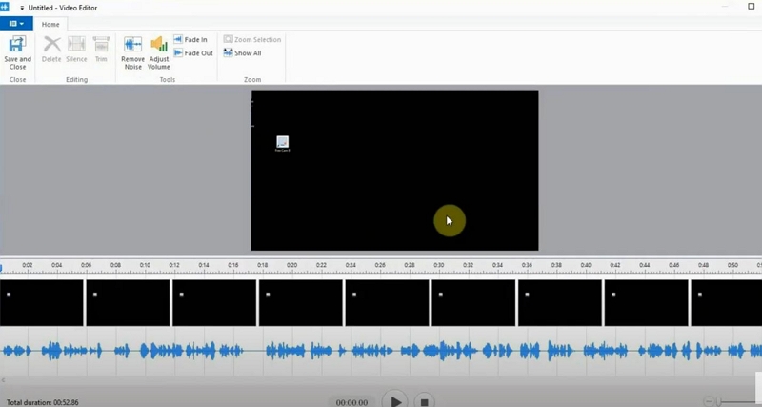Image resolution: width=762 pixels, height=407 pixels.
Task: Stop the video playback
Action: click(x=424, y=401)
